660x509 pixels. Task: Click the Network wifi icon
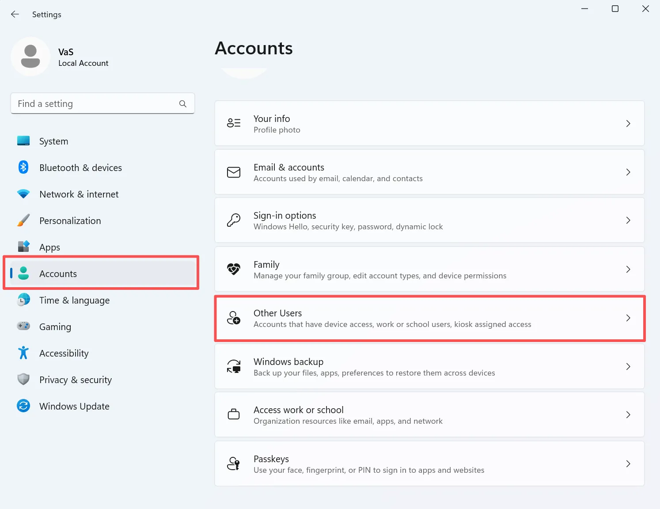(23, 194)
